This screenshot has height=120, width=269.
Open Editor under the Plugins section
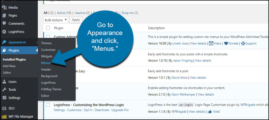[7, 73]
